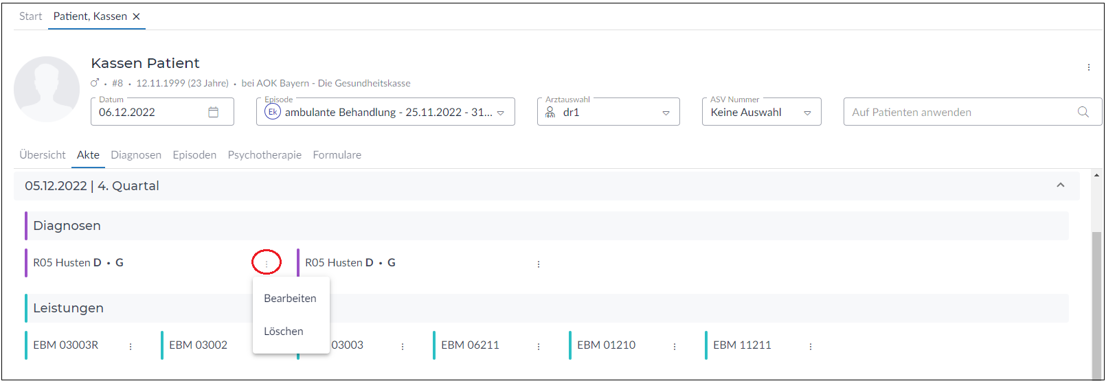
Task: Switch to the Diagnosen tab
Action: tap(136, 155)
